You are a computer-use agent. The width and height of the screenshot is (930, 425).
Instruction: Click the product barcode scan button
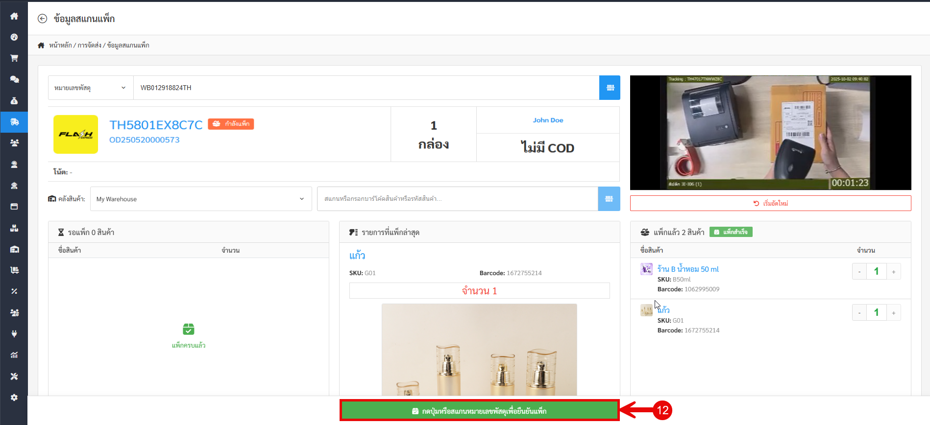609,199
